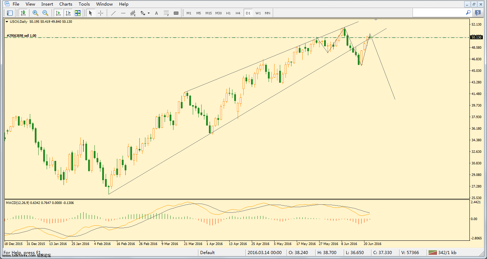This screenshot has height=259, width=487.
Task: Select the D1 daily timeframe
Action: pyautogui.click(x=248, y=13)
